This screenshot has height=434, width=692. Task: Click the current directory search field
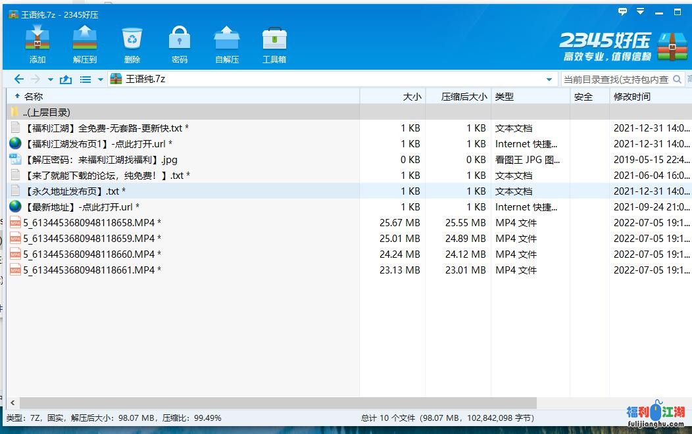(616, 80)
